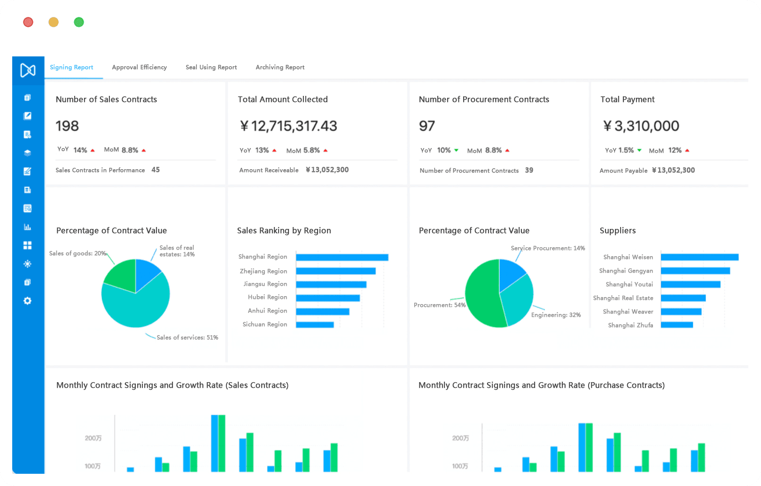Click the Amount Payable value ¥13,052,300
761x486 pixels.
[x=673, y=170]
